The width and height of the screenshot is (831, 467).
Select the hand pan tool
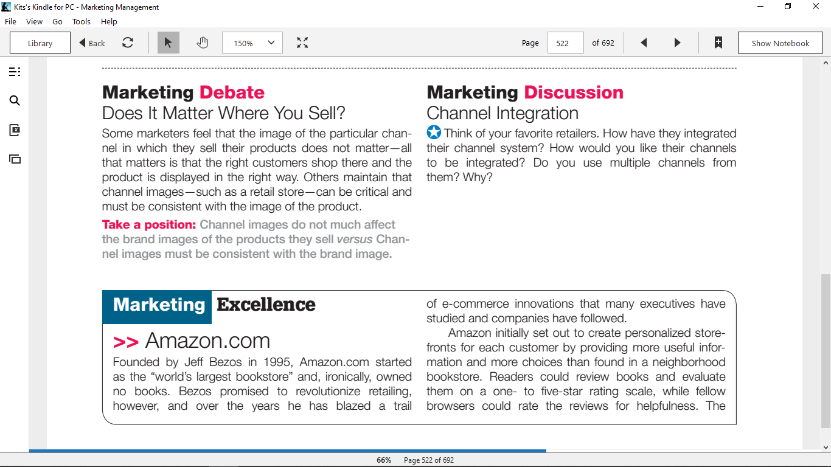point(203,43)
